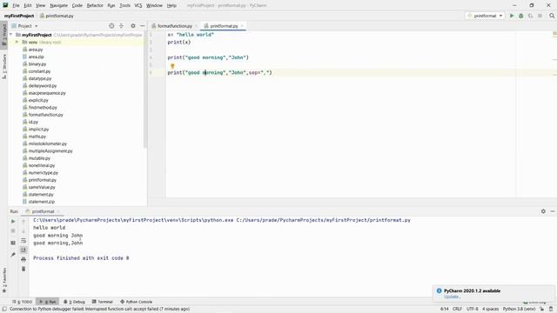Open the Refactor menu
Viewport: 557px width, 313px height.
coord(95,5)
